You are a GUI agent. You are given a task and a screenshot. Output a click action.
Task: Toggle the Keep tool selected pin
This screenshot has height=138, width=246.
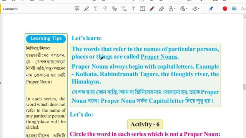click(211, 8)
